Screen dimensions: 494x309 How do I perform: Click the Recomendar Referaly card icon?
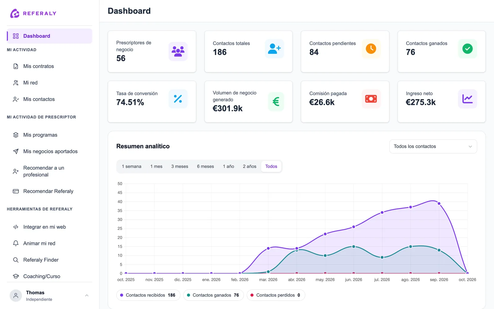click(16, 191)
